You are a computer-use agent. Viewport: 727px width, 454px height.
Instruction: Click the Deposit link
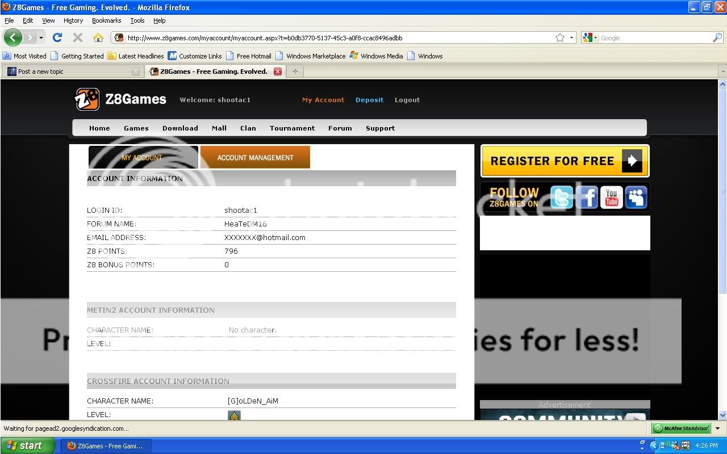click(369, 100)
